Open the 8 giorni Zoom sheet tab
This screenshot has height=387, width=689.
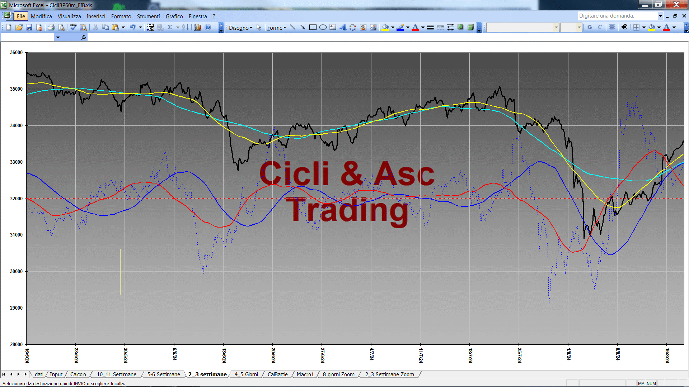(x=338, y=374)
